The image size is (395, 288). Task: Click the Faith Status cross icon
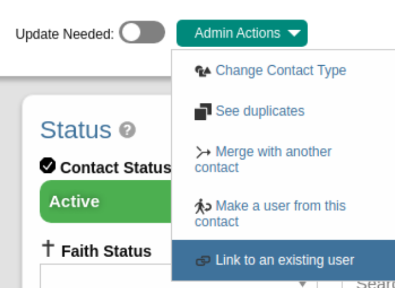48,248
